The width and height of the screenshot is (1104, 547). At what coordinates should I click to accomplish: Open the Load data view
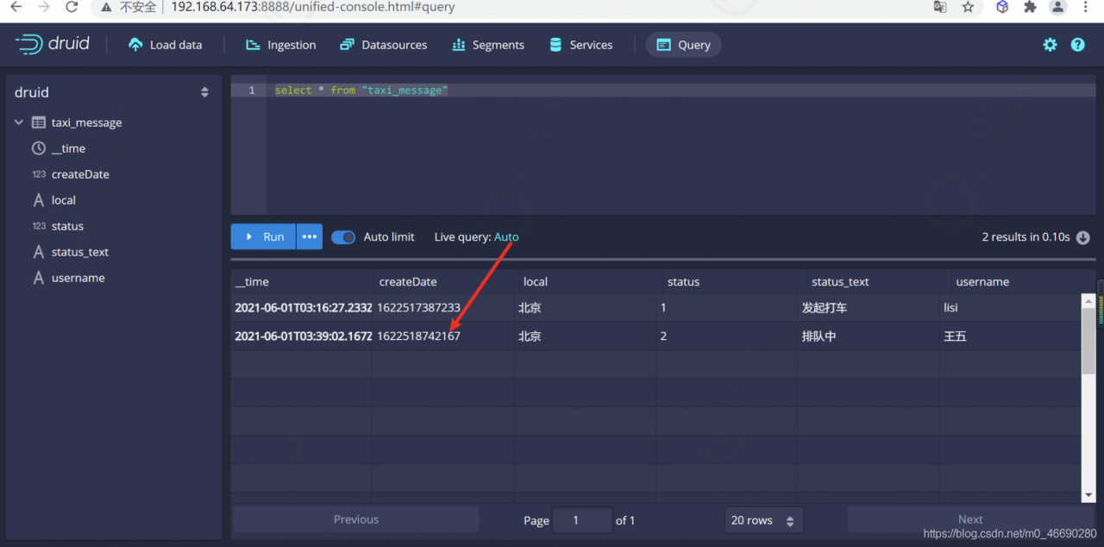tap(165, 45)
